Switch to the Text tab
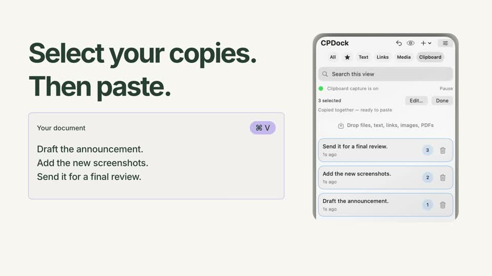Screen dimensions: 492x276 coord(363,57)
